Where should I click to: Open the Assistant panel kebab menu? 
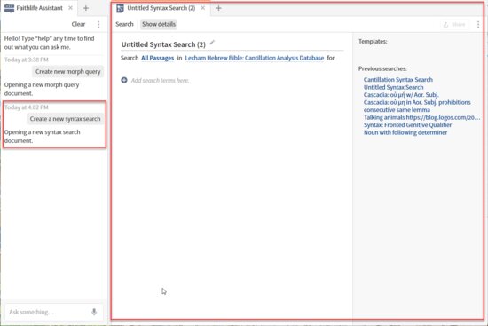[98, 24]
